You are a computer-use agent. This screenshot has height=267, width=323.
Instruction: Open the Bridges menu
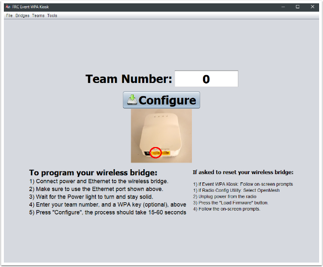(x=22, y=15)
